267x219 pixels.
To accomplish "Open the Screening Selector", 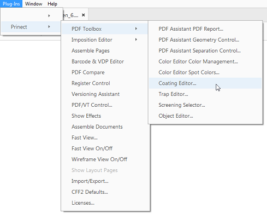I will click(205, 105).
